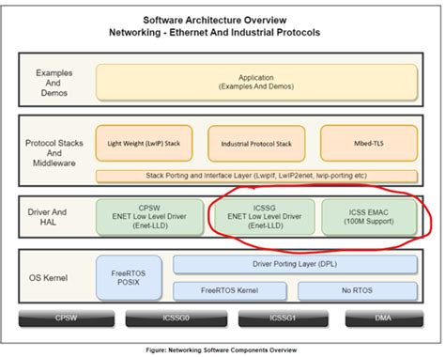This screenshot has height=357, width=445.
Task: Select the 'Protocol Stacks And Middleware' label
Action: point(54,153)
